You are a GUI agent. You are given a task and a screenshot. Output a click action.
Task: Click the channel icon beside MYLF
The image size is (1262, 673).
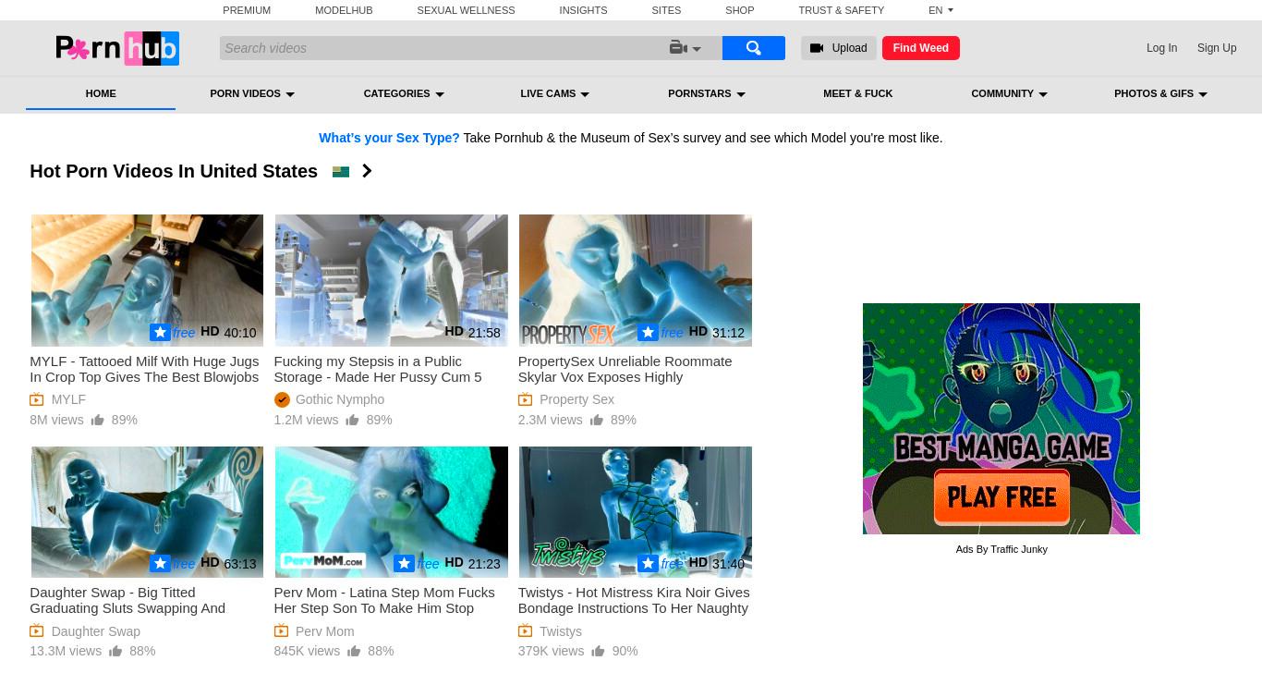point(37,399)
